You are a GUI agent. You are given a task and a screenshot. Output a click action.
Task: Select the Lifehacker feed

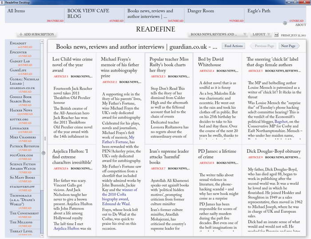pos(23,130)
